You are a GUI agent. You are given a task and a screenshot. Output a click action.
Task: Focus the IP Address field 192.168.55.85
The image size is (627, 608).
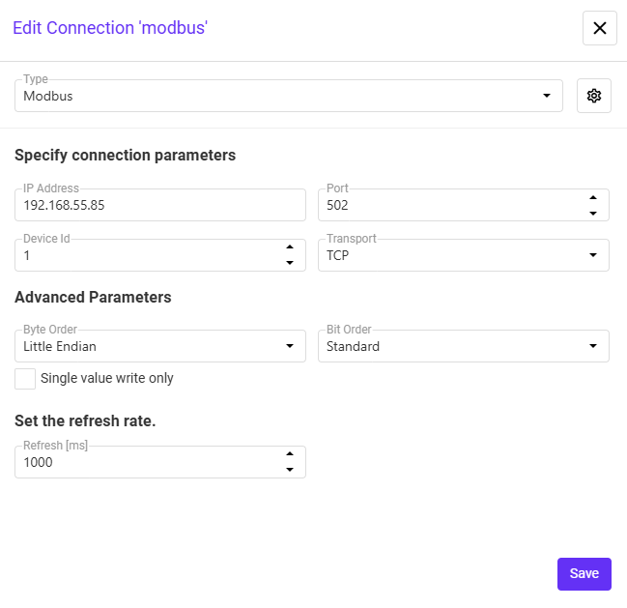[160, 205]
